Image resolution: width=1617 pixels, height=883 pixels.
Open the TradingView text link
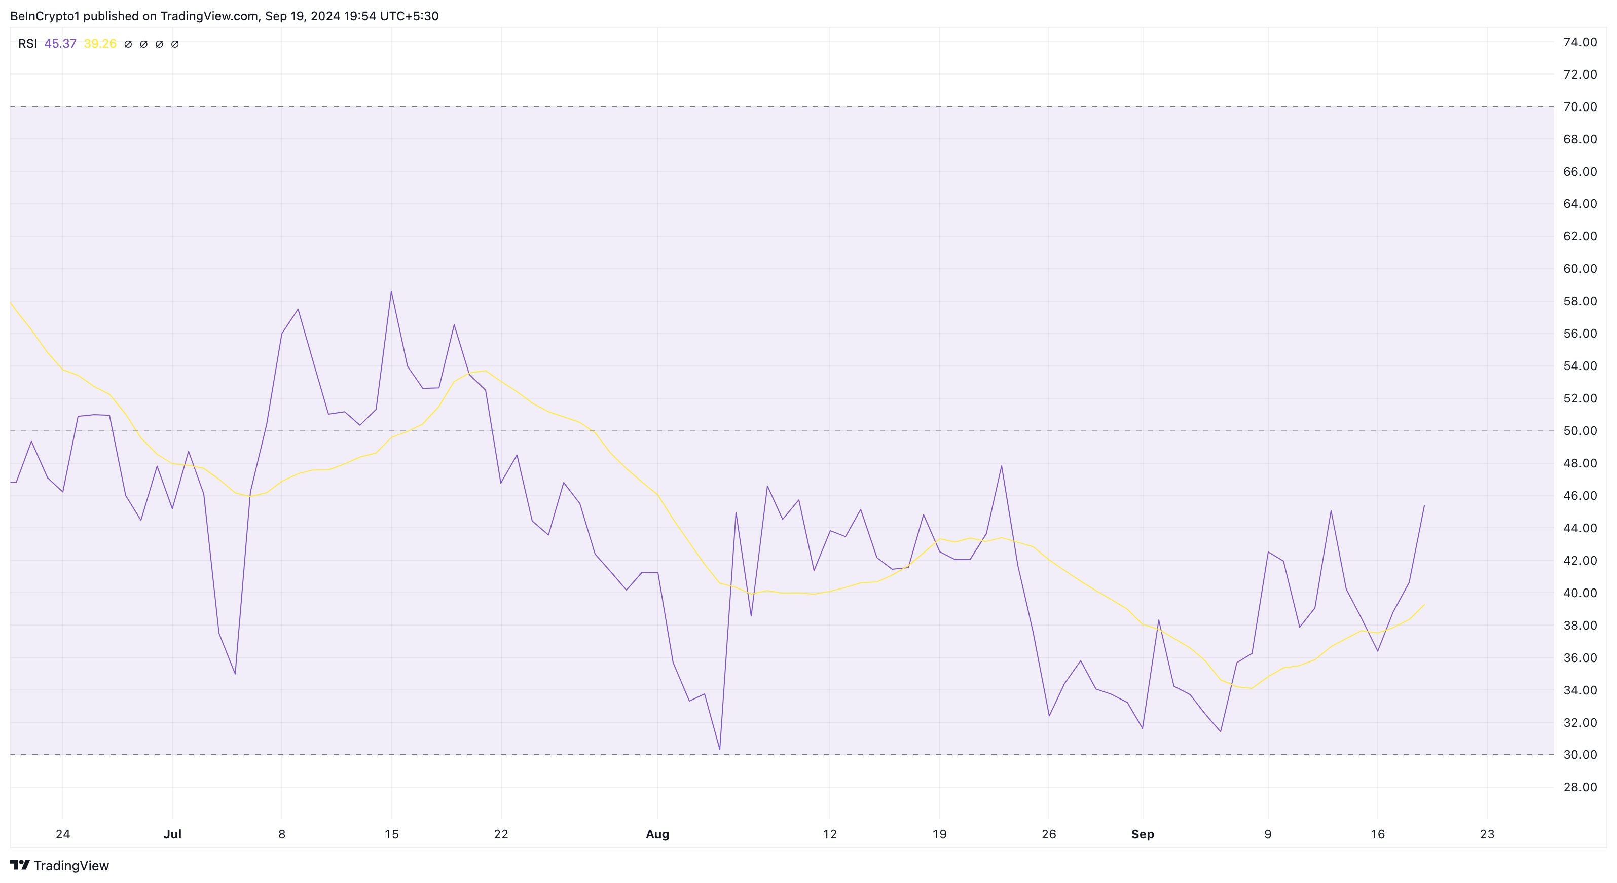[x=71, y=865]
